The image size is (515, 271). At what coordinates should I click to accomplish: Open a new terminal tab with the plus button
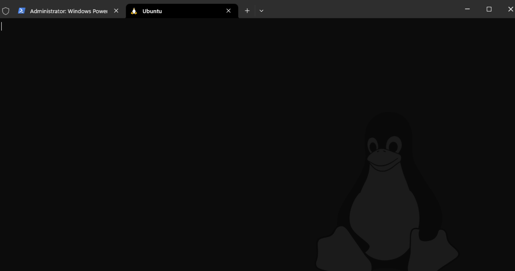(247, 11)
